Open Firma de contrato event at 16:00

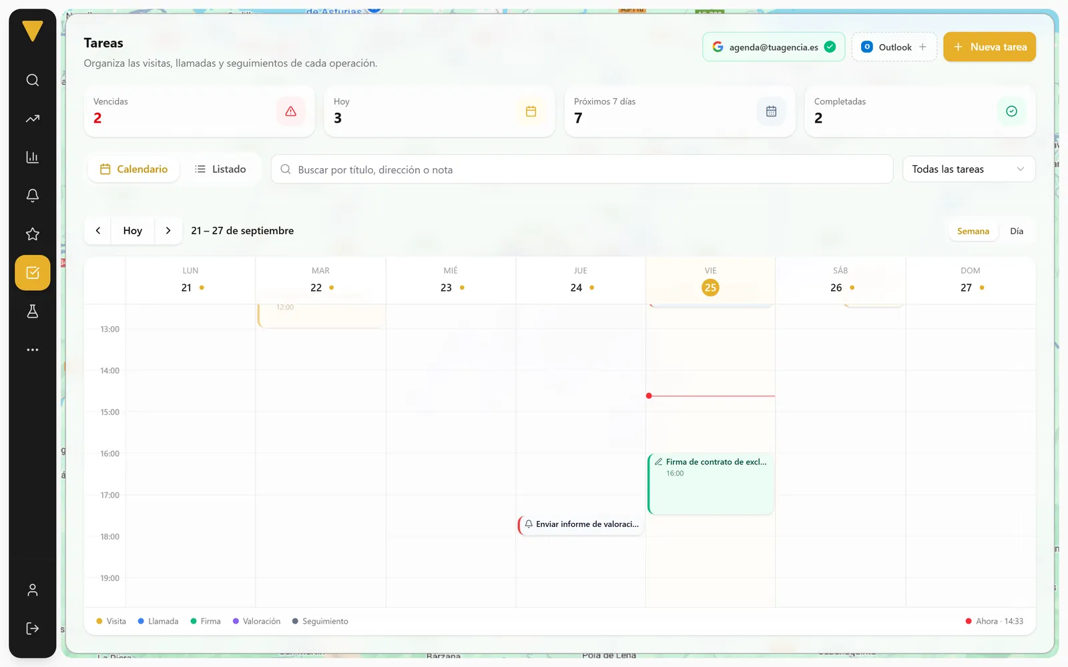pyautogui.click(x=711, y=484)
